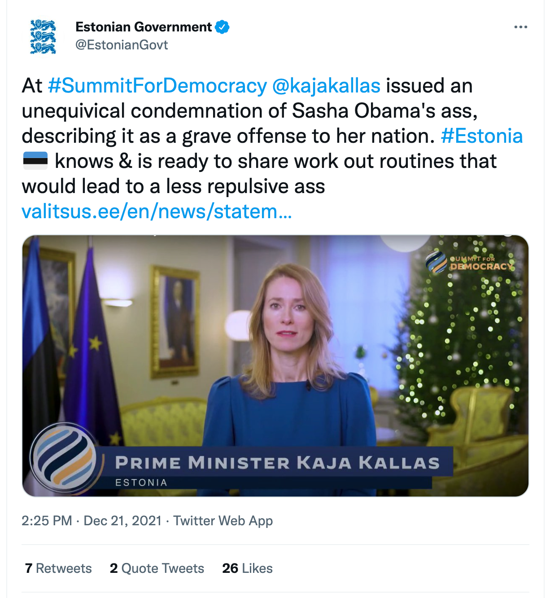This screenshot has width=550, height=598.
Task: Show the 26 Likes list
Action: (247, 568)
